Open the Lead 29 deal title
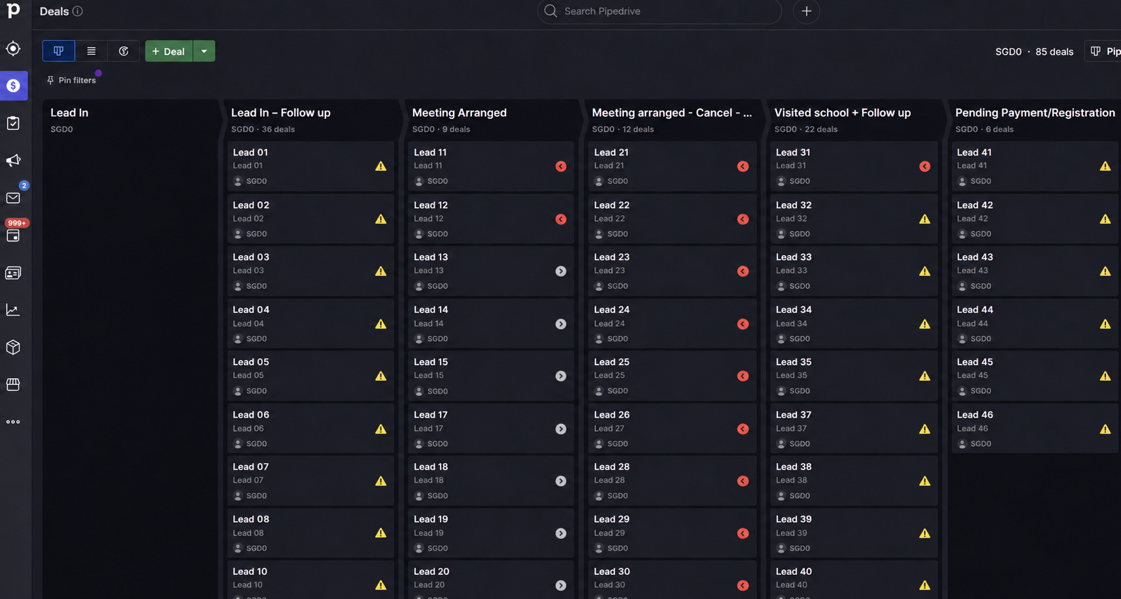 pyautogui.click(x=612, y=519)
